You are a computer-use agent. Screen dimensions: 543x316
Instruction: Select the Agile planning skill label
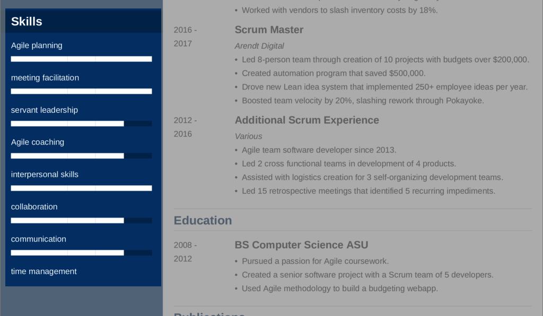click(37, 46)
